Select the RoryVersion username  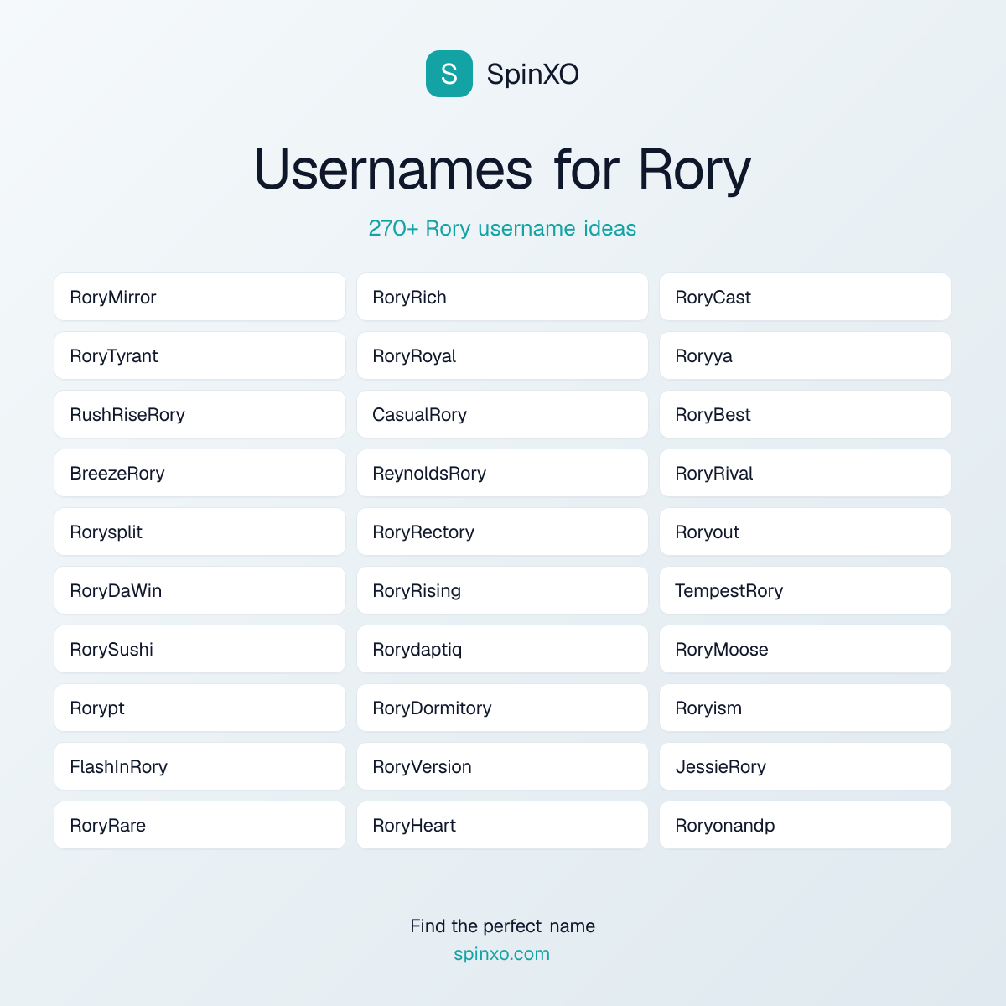(x=502, y=766)
